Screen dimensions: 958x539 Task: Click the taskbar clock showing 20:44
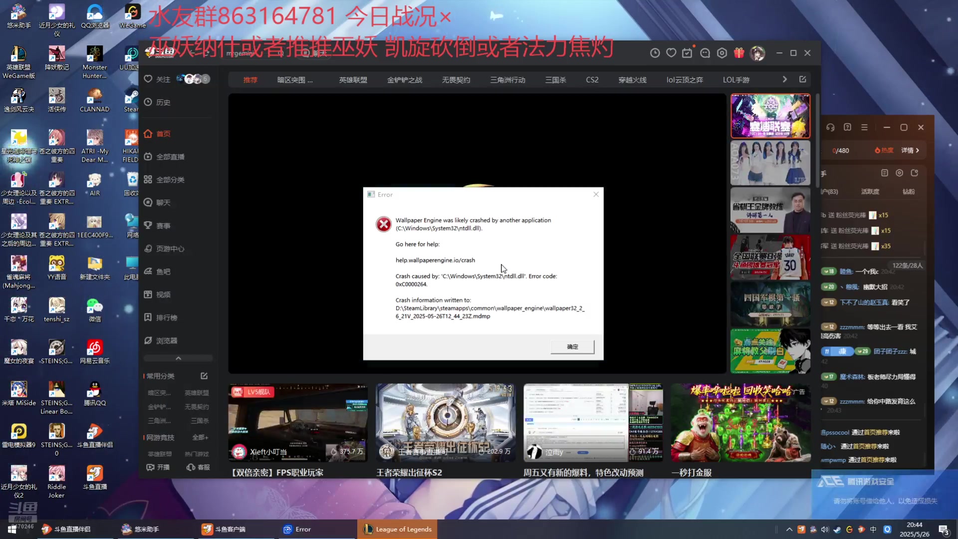(x=914, y=529)
